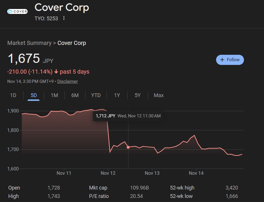Click the 52-wk high value 3,420
This screenshot has height=202, width=264.
point(231,188)
